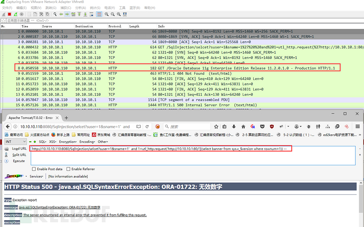Click the Split URL icon in HackBar
Screen dimensions: 364x227
[7, 155]
